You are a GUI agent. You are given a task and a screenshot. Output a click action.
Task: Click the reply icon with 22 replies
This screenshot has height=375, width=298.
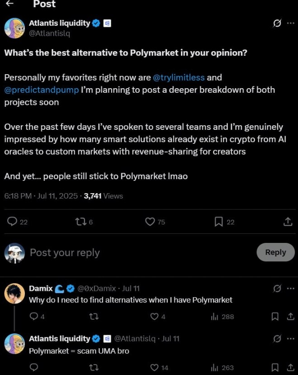[x=13, y=222]
